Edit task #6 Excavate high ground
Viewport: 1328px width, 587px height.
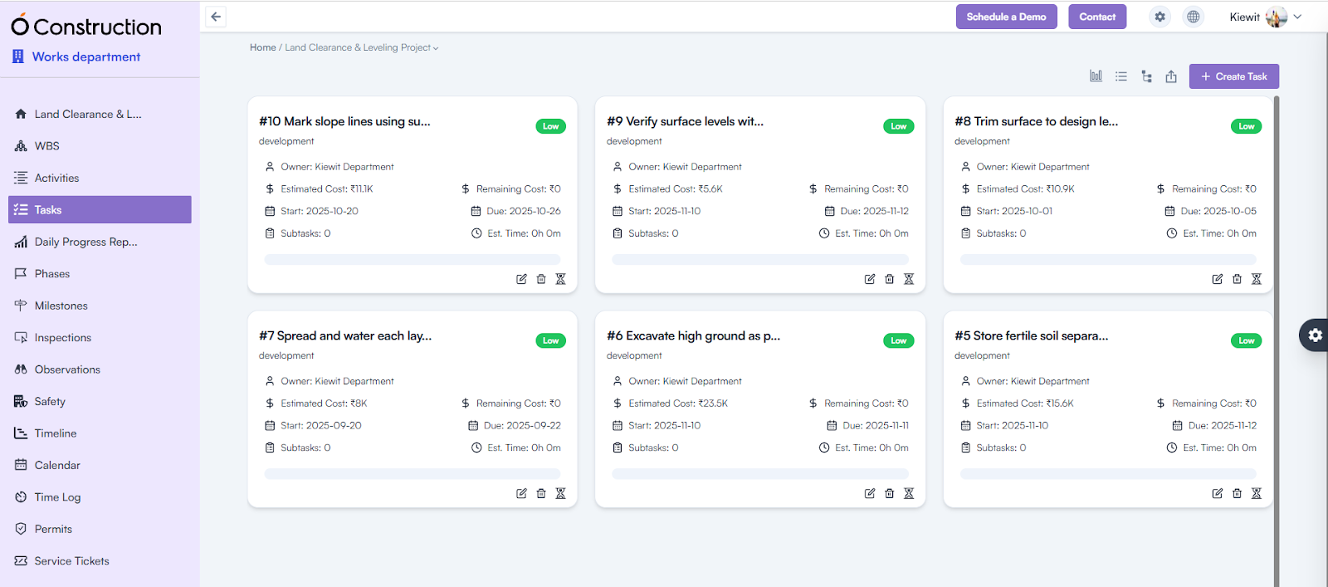(870, 493)
